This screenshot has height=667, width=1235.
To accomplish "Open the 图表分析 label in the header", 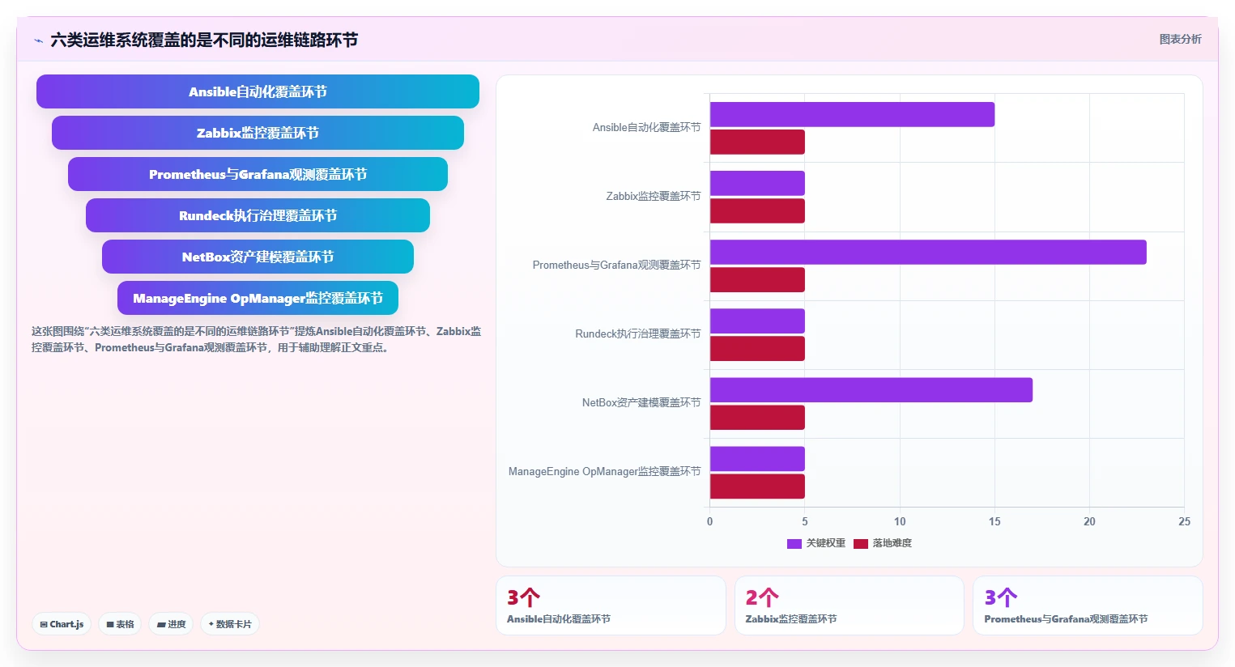I will pyautogui.click(x=1180, y=39).
